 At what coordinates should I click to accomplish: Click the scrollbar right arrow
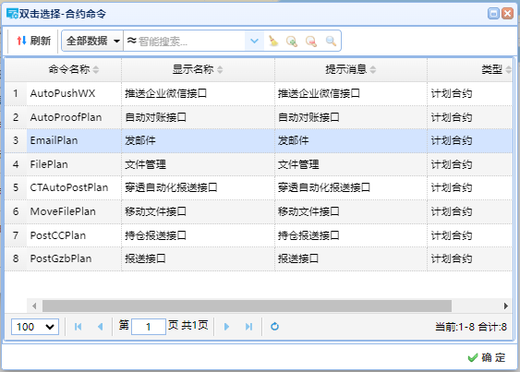pos(505,306)
